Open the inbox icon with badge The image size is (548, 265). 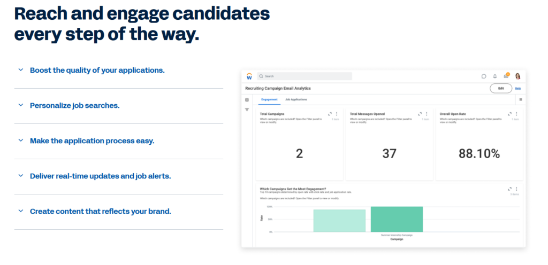pos(506,76)
